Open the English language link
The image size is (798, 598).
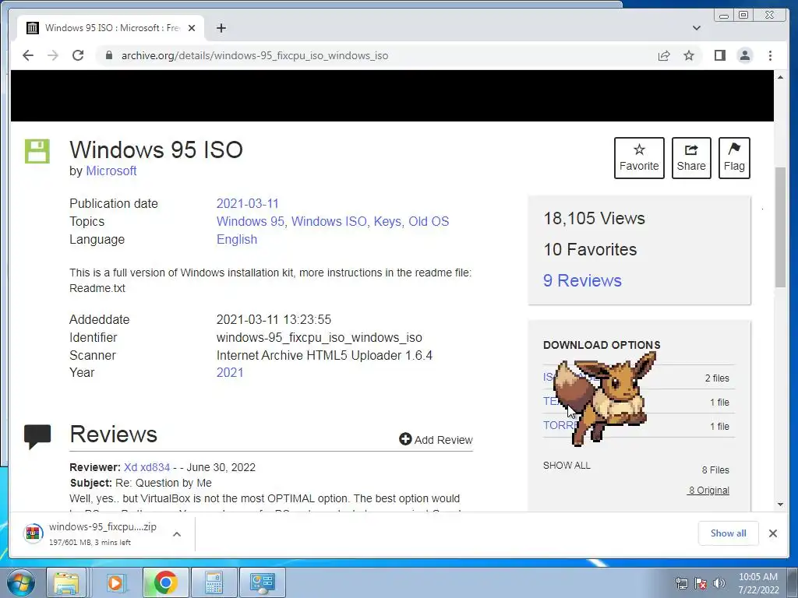click(x=237, y=239)
